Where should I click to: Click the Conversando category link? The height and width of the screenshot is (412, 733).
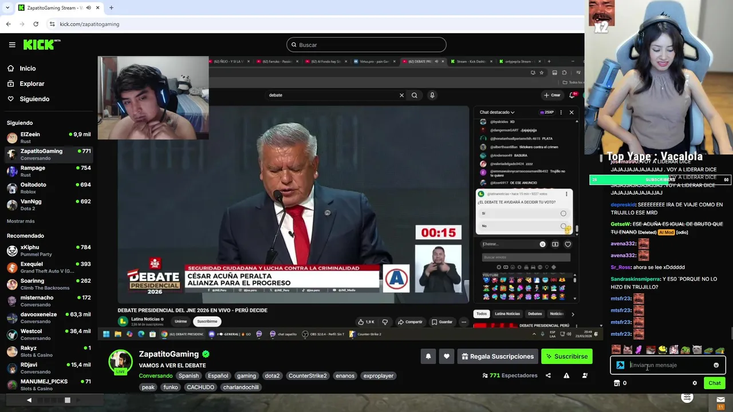click(155, 376)
